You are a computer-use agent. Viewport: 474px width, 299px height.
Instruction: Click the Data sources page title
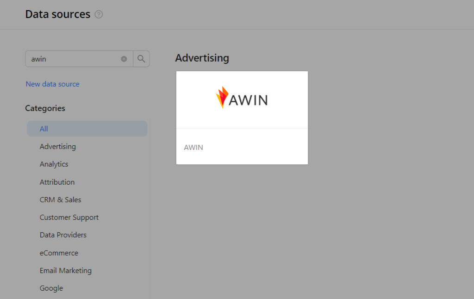[x=57, y=14]
